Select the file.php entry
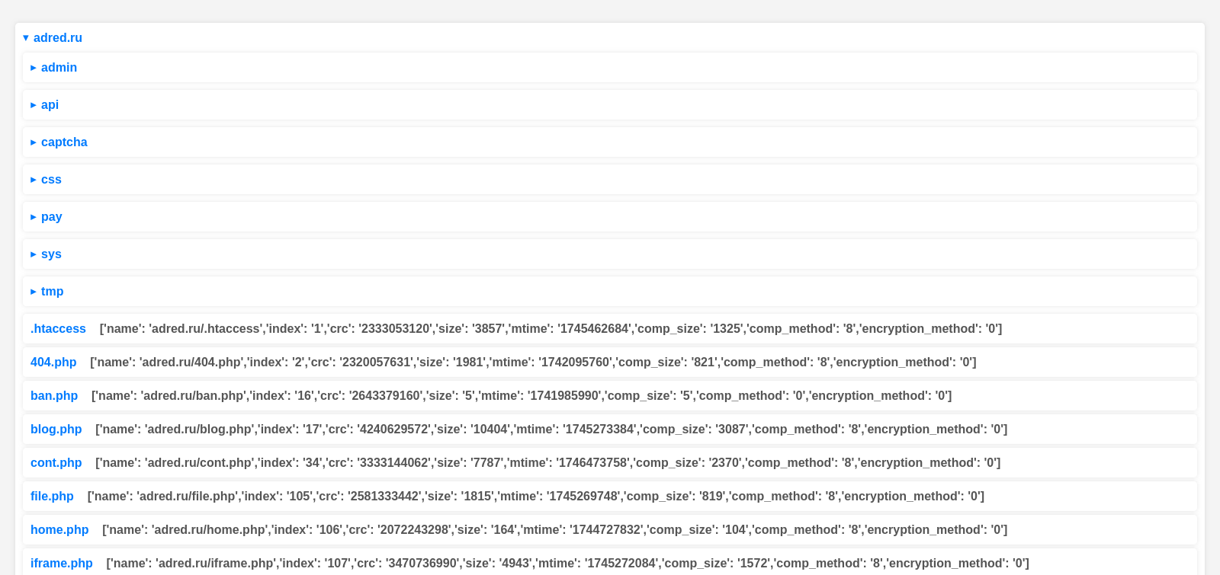The height and width of the screenshot is (575, 1220). [x=52, y=497]
